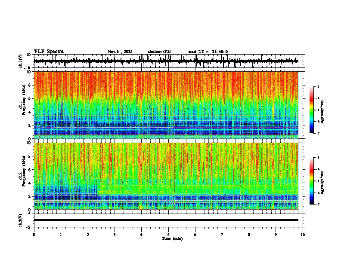This screenshot has height=263, width=341.
Task: Click ch.1 frequency axis tick "2"
Action: tap(30, 125)
